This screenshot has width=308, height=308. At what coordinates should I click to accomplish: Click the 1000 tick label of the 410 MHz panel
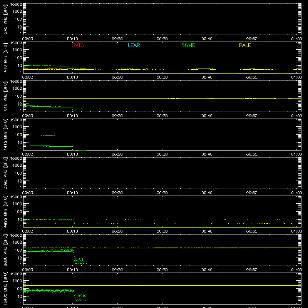(17, 50)
